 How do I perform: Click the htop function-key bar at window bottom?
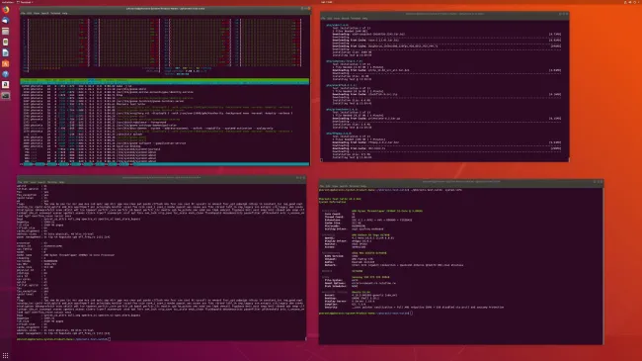pos(165,164)
